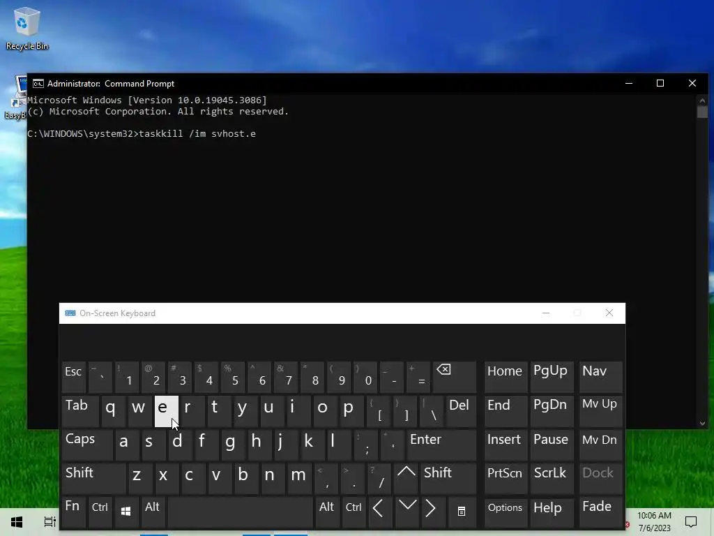This screenshot has width=714, height=536.
Task: Tap the Esc key
Action: (x=73, y=377)
